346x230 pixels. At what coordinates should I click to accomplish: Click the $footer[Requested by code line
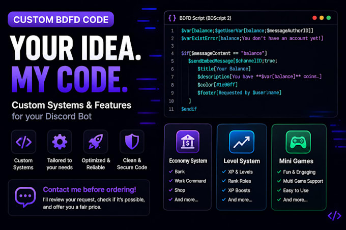pyautogui.click(x=240, y=93)
